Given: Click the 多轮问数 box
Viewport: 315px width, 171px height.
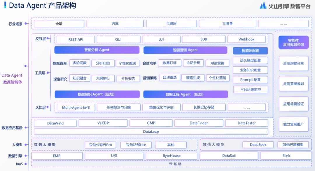Looking at the screenshot, I should pyautogui.click(x=80, y=63).
